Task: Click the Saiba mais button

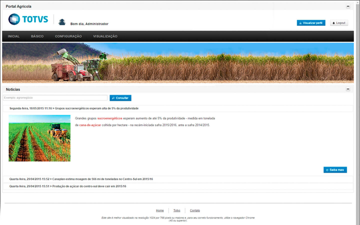Action: (x=335, y=170)
